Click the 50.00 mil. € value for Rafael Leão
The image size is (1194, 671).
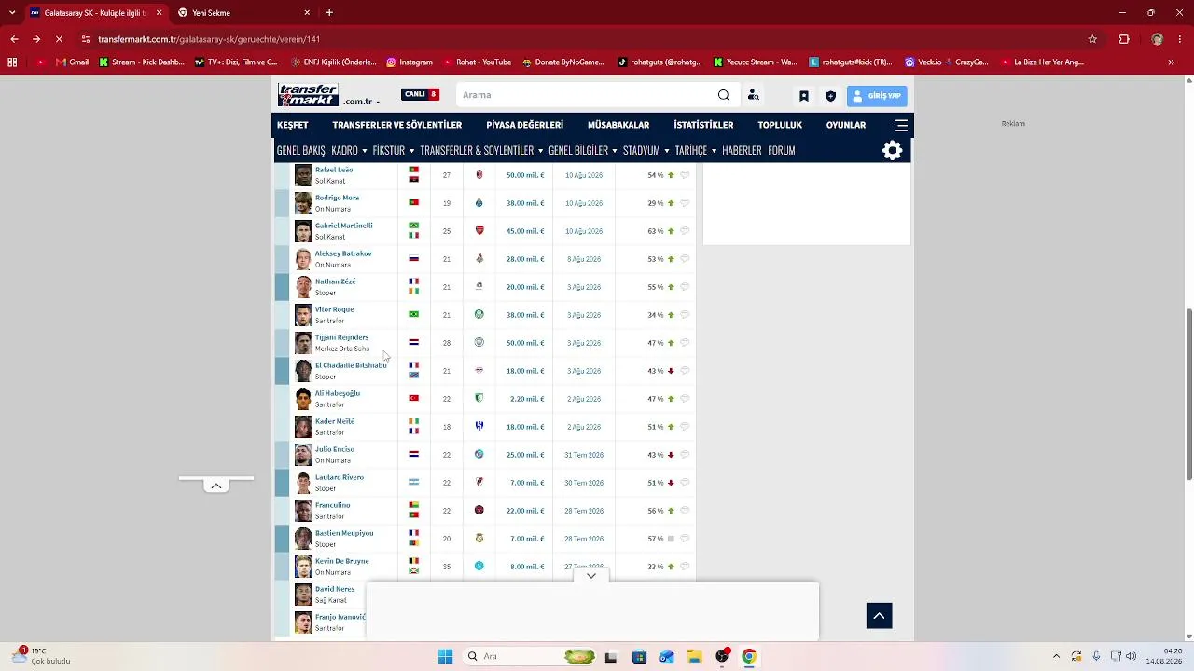point(525,175)
